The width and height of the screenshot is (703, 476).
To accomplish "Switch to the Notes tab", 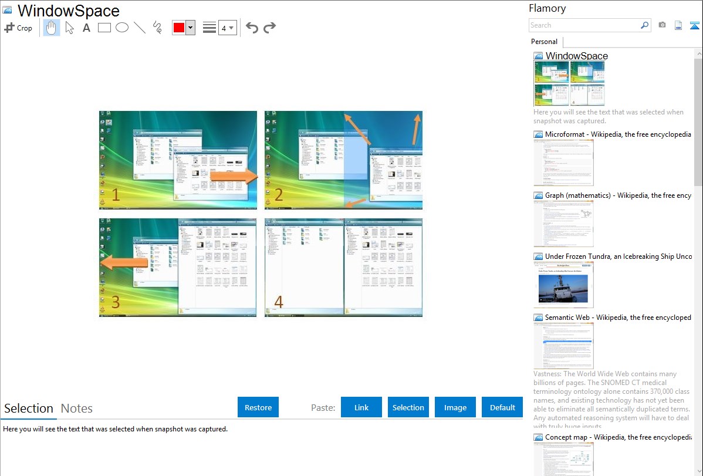I will tap(77, 409).
